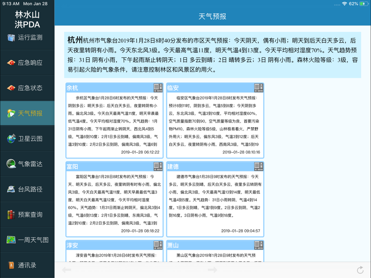Click the 富阳 card title
The image size is (371, 278).
72,167
